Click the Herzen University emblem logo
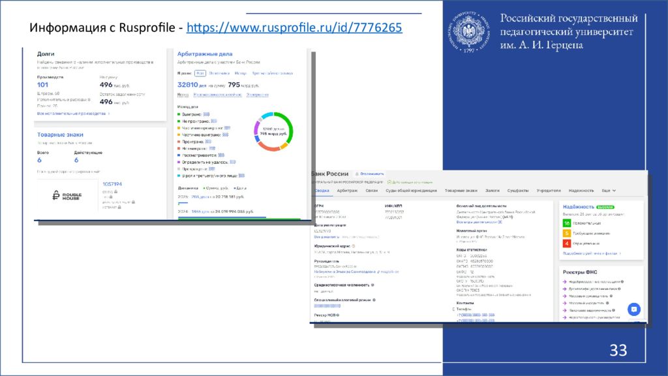This screenshot has width=668, height=376. (x=468, y=32)
